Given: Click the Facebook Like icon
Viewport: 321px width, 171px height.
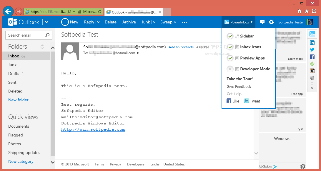Looking at the screenshot, I should [x=229, y=101].
